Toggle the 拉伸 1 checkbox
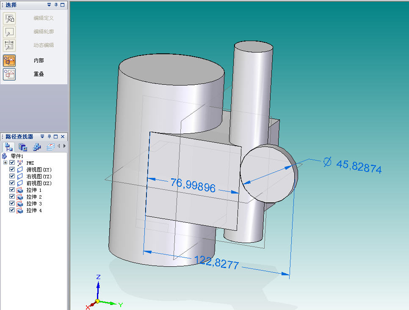 point(12,189)
